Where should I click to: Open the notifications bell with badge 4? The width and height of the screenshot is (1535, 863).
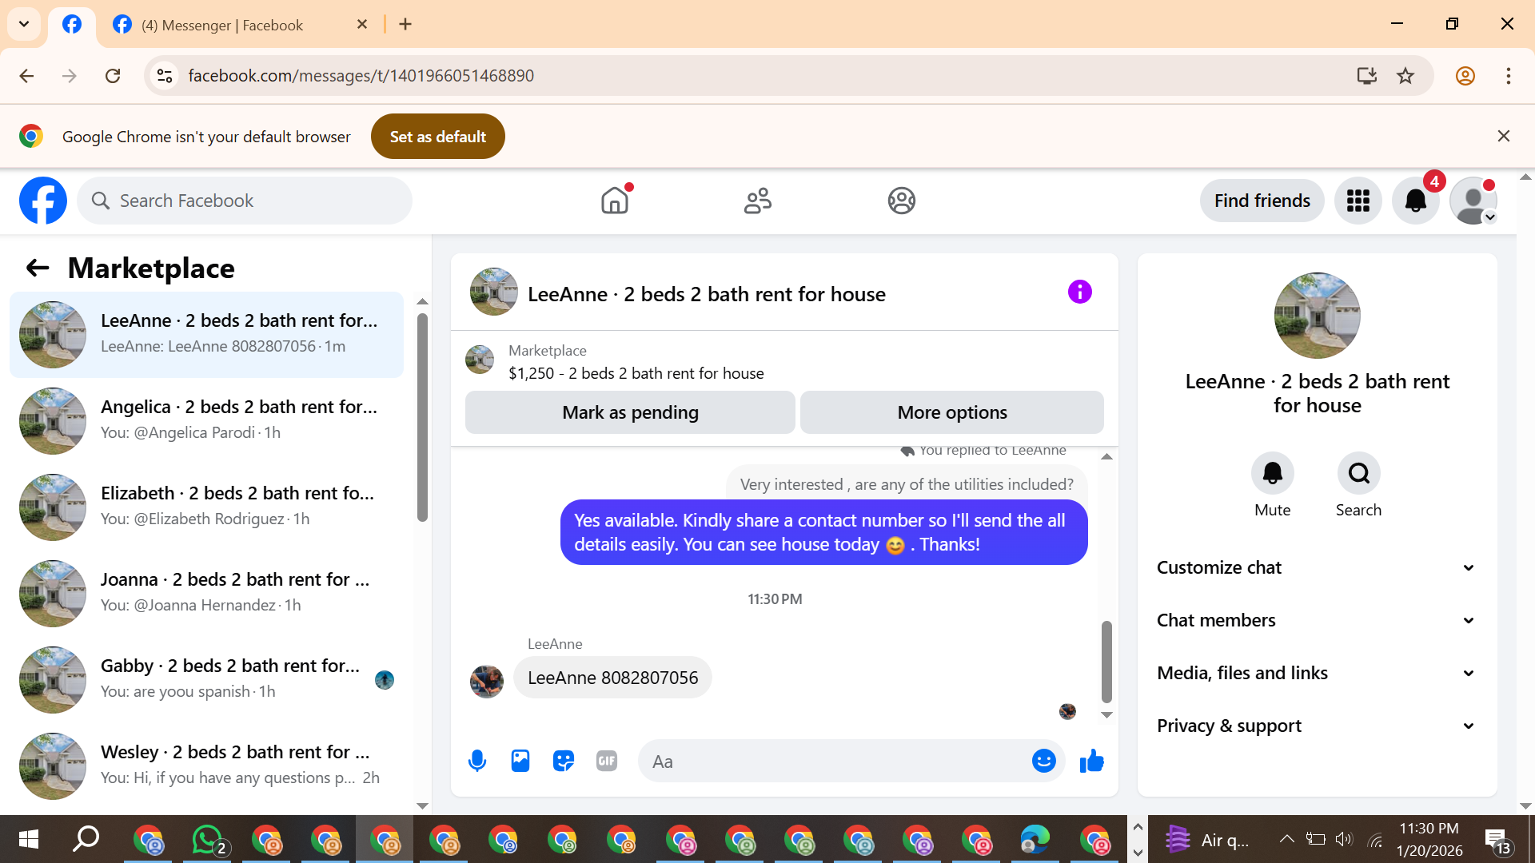[x=1416, y=201]
